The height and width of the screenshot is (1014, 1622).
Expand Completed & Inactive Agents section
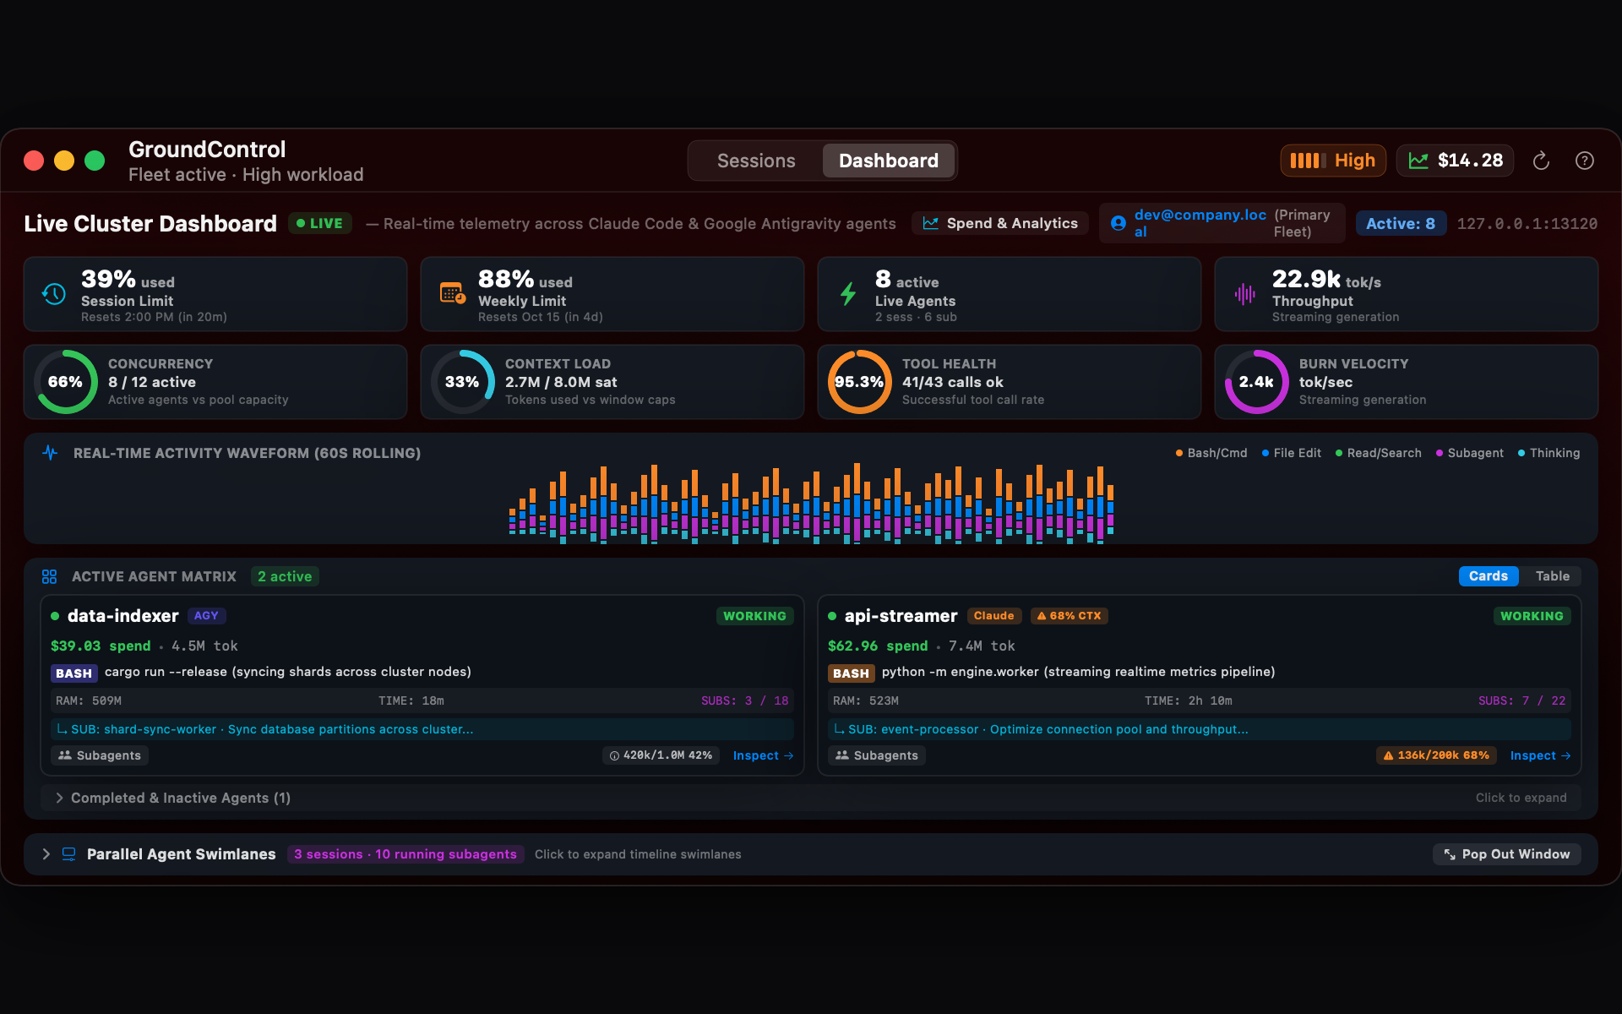[811, 798]
